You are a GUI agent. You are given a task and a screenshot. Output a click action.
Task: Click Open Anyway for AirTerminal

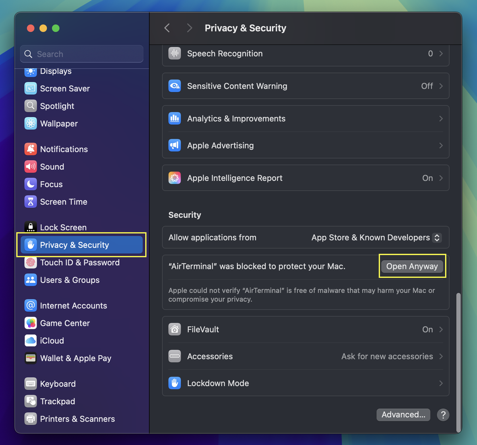tap(412, 266)
